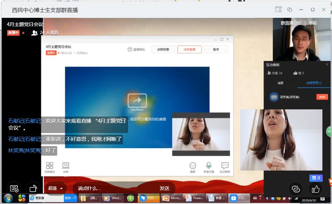Toggle the 互动面板 interaction panel icon

pos(225,166)
